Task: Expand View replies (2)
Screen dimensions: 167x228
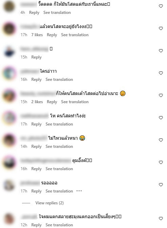Action: tap(50, 203)
